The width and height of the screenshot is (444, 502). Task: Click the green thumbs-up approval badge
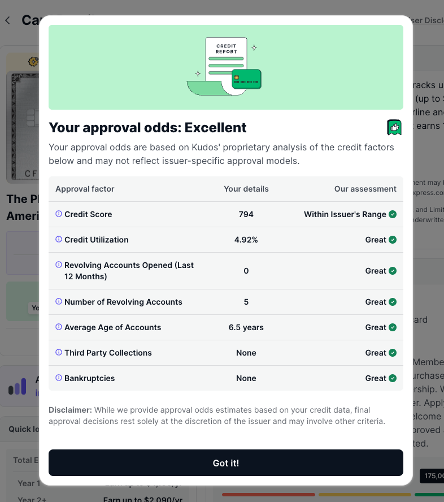pos(394,127)
